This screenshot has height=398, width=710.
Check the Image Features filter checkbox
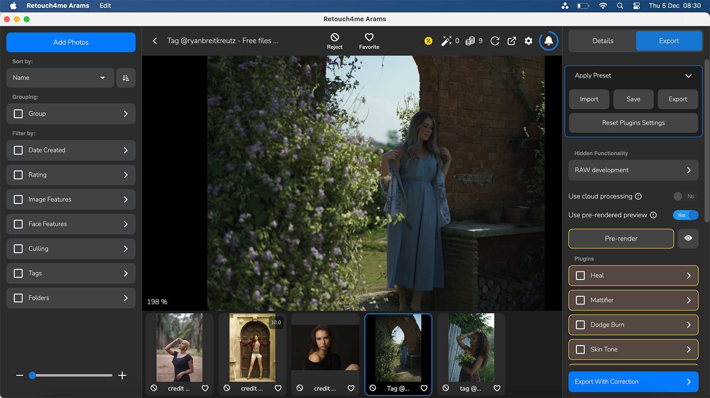tap(18, 199)
